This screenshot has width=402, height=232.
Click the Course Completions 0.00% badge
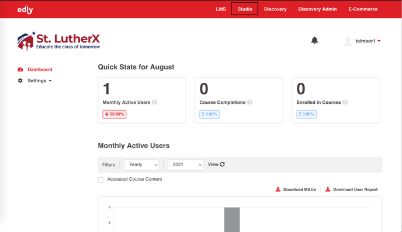coord(209,114)
